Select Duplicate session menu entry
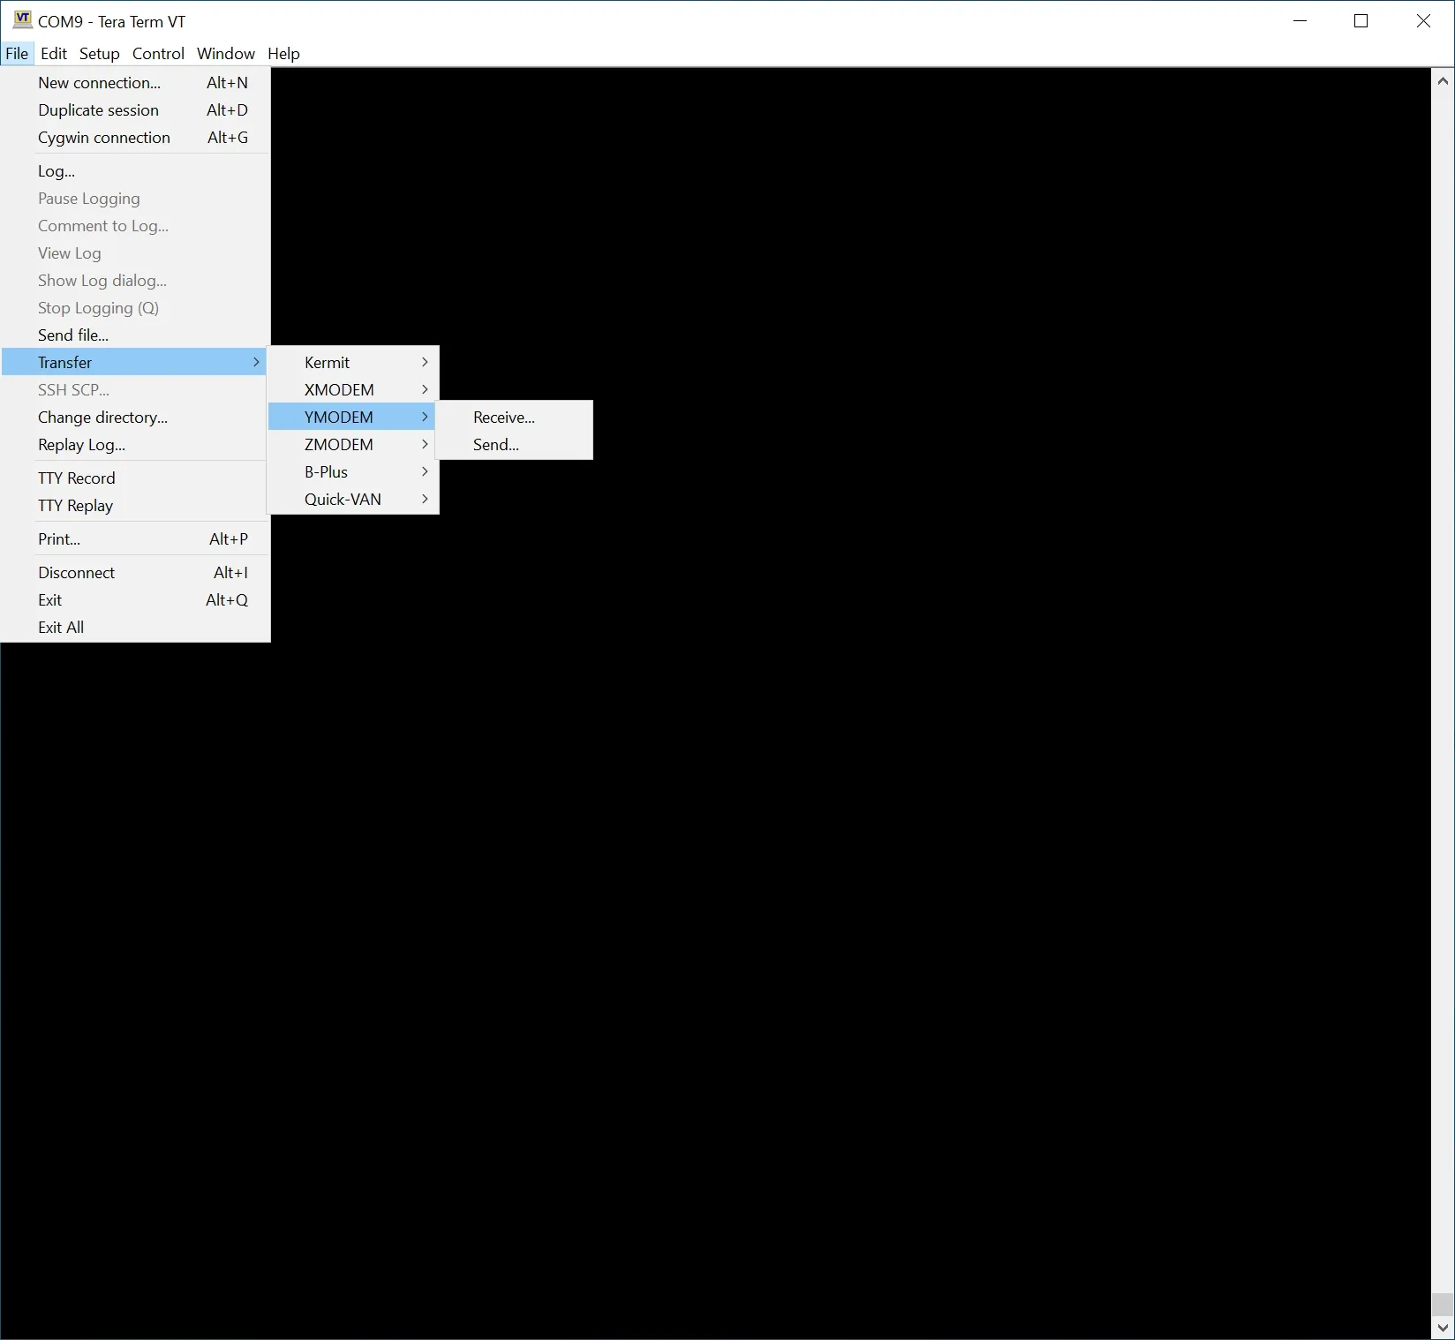This screenshot has width=1455, height=1340. 136,109
